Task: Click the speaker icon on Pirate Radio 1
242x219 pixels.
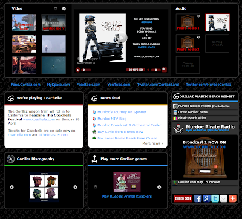Action: pyautogui.click(x=198, y=16)
